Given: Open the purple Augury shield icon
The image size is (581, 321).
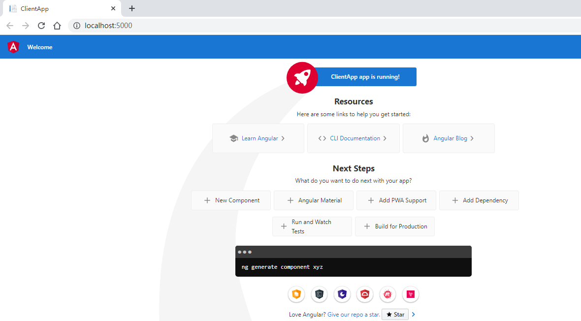Looking at the screenshot, I should click(x=342, y=294).
